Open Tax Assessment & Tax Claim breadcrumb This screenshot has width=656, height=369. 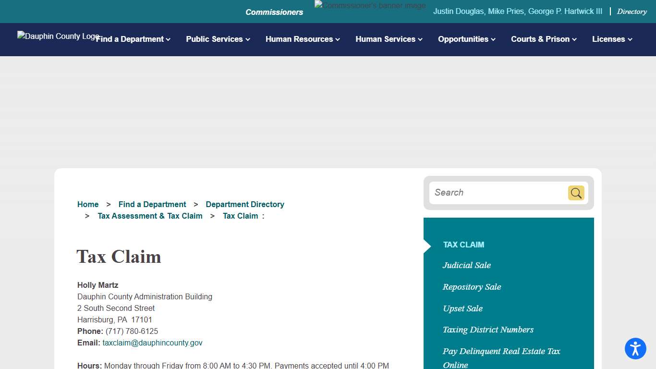(x=150, y=216)
